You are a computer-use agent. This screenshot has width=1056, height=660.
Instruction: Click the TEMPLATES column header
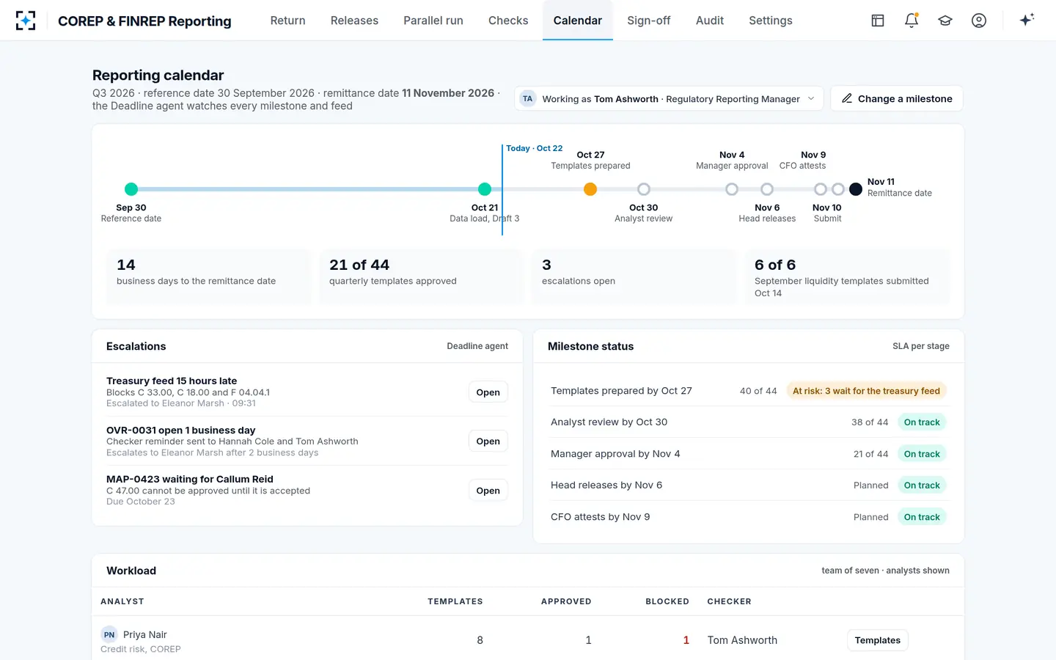pyautogui.click(x=455, y=601)
